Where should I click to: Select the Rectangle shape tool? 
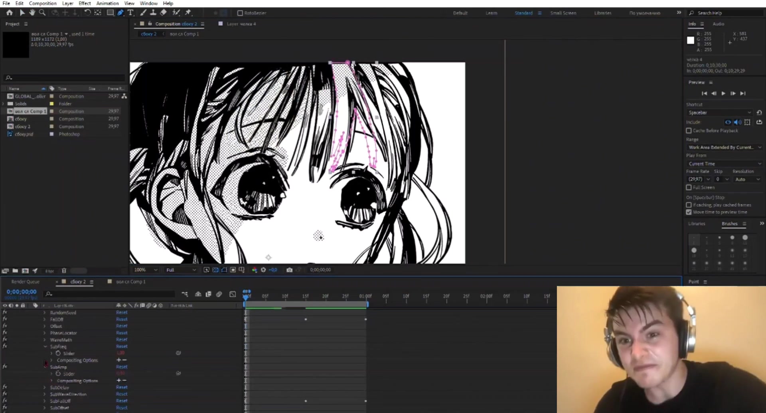tap(110, 13)
